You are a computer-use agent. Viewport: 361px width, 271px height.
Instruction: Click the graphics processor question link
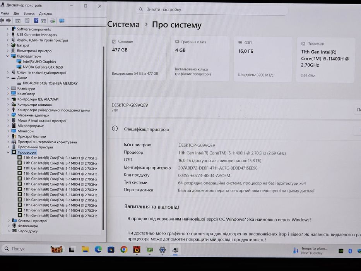click(x=244, y=237)
